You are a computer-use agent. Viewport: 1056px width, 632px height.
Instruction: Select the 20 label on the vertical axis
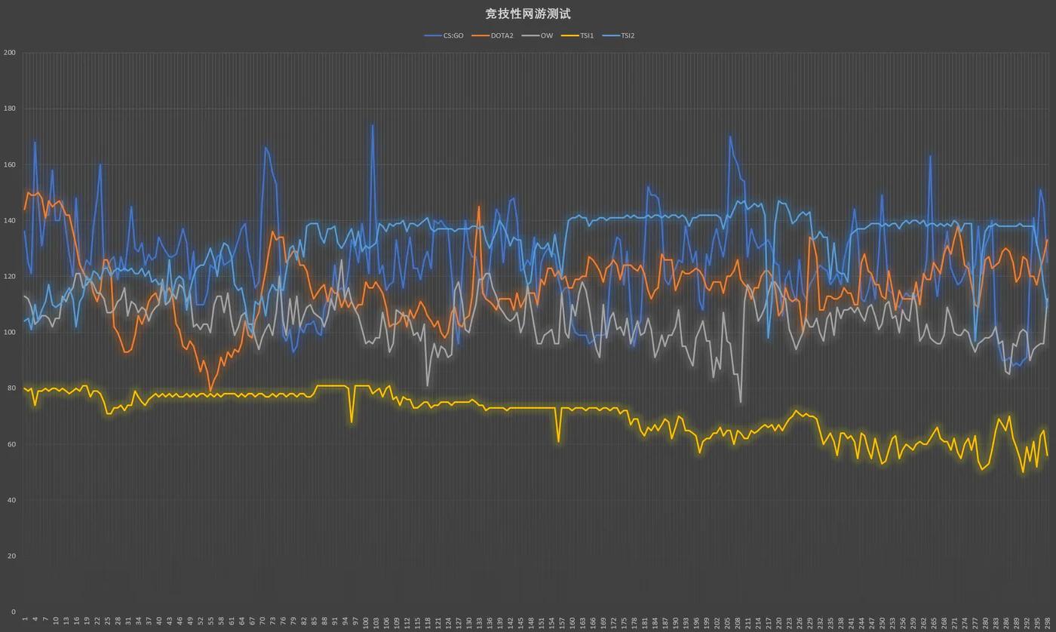(11, 556)
